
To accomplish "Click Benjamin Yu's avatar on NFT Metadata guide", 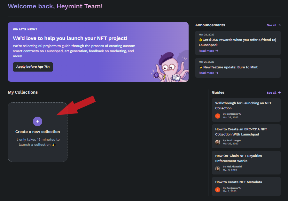I will coord(218,189).
